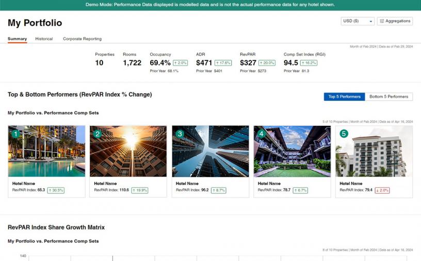Open the pool resort hotel thumbnail
The width and height of the screenshot is (421, 261).
(46, 152)
